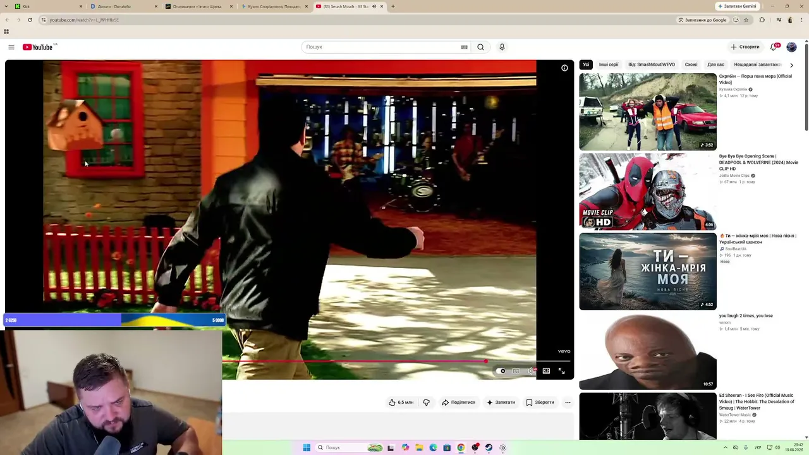Select the Для вас filter chip
Screen dimensions: 809x455
[x=715, y=64]
